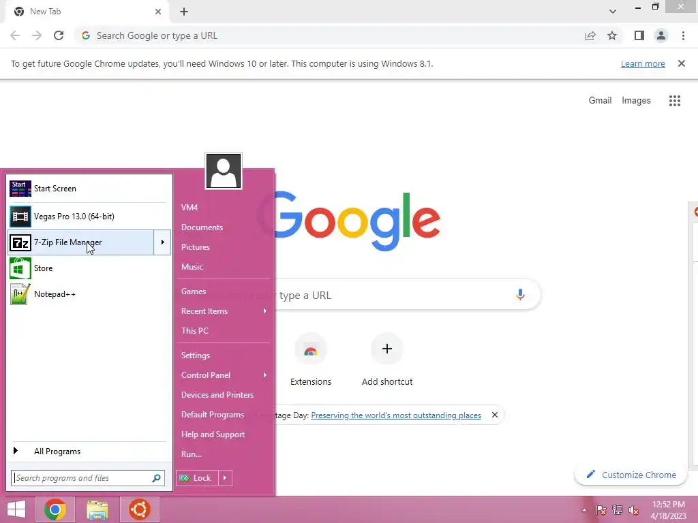Open Devices and Printers
Viewport: 698px width, 523px height.
tap(217, 395)
